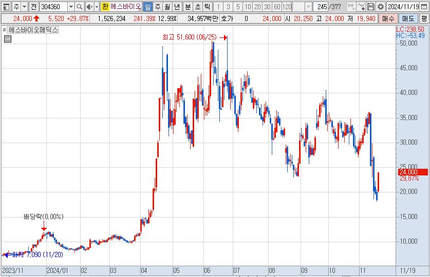Toggle the left side panel icon
Screen dimensions: 430x277
click(6, 7)
